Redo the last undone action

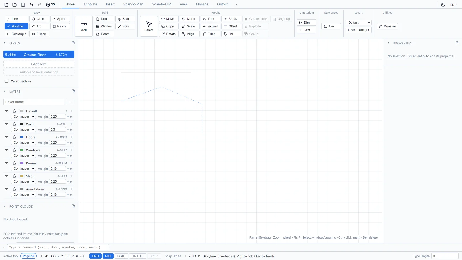coord(40,5)
